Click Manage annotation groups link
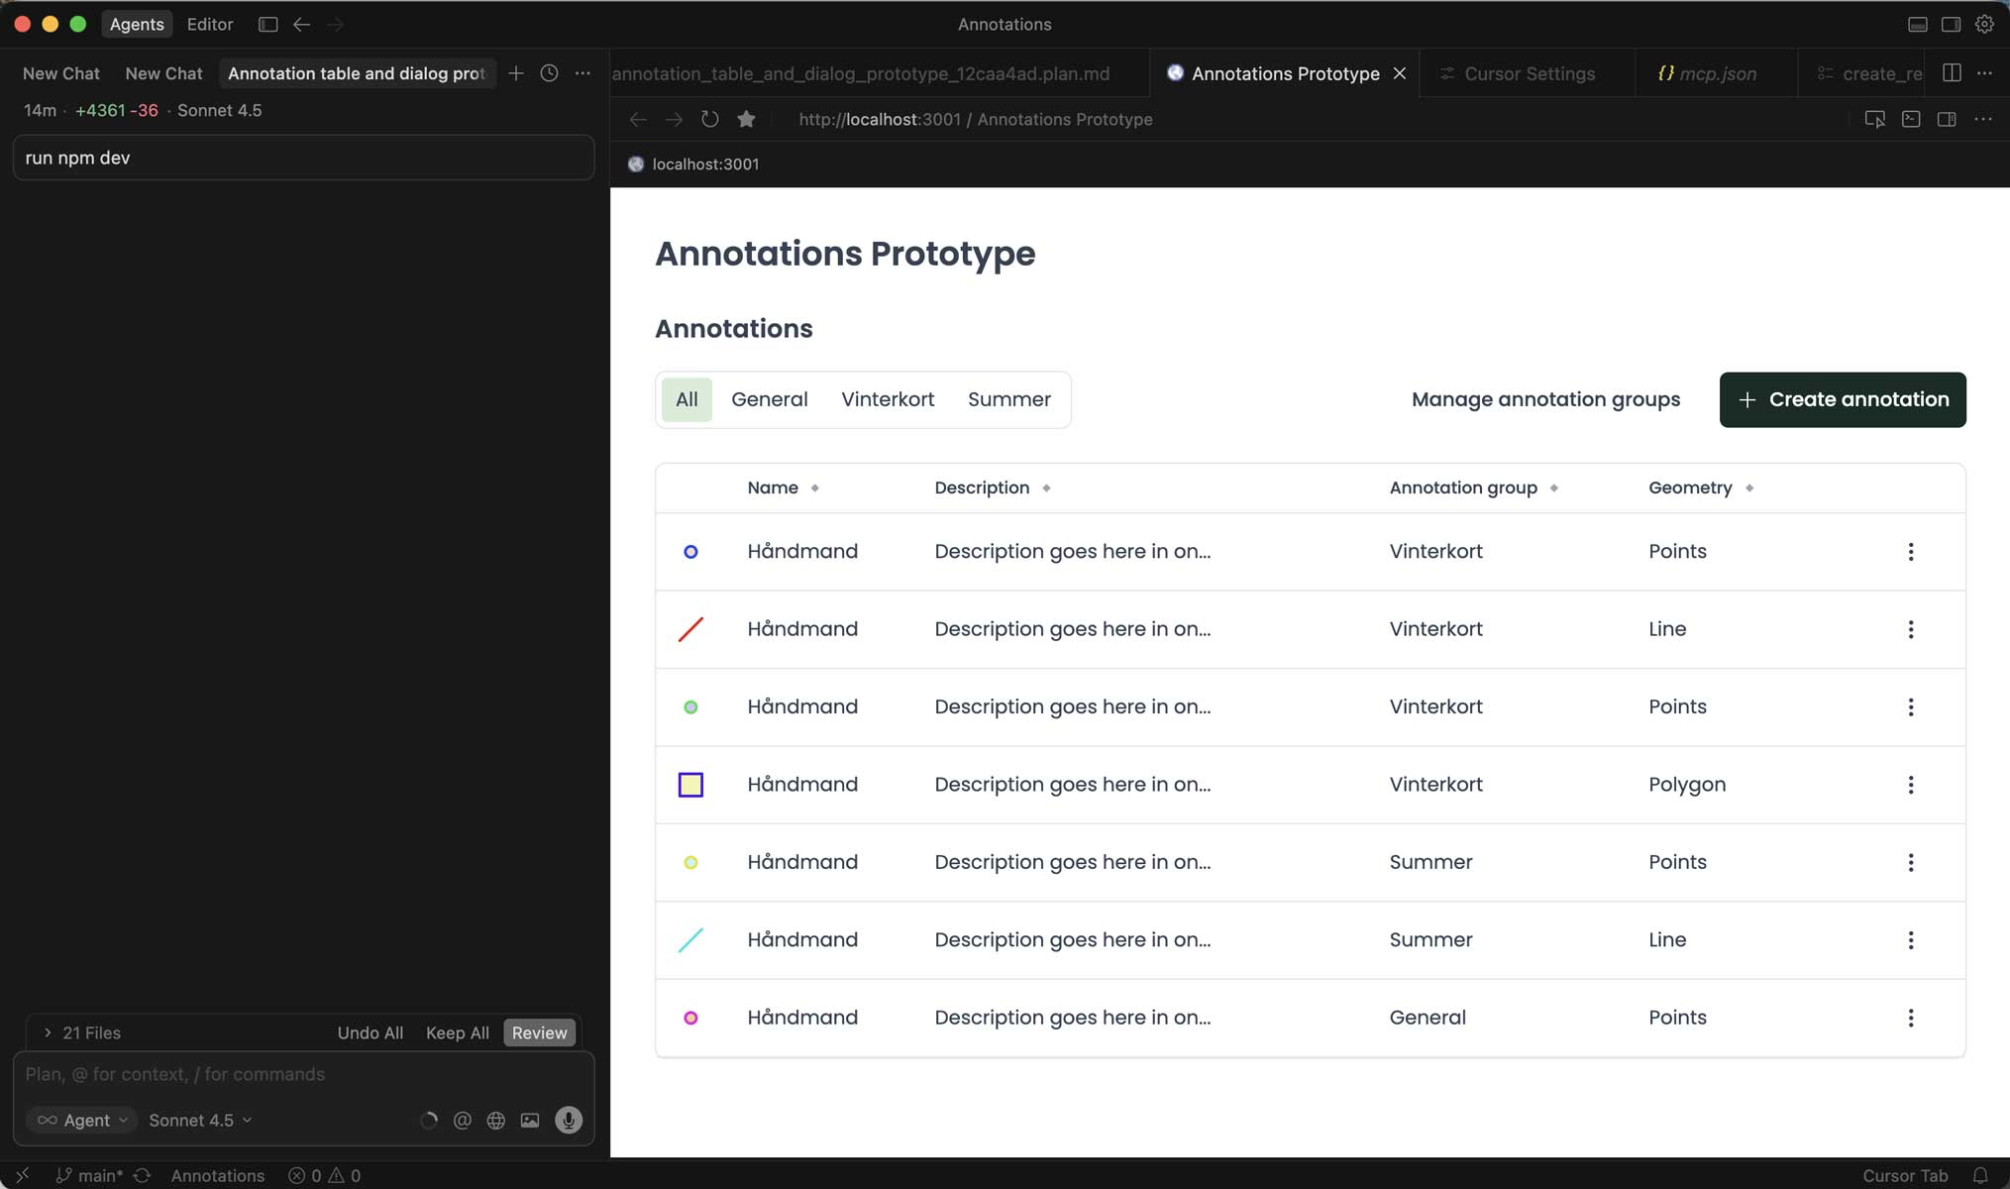Viewport: 2010px width, 1189px height. pos(1544,399)
